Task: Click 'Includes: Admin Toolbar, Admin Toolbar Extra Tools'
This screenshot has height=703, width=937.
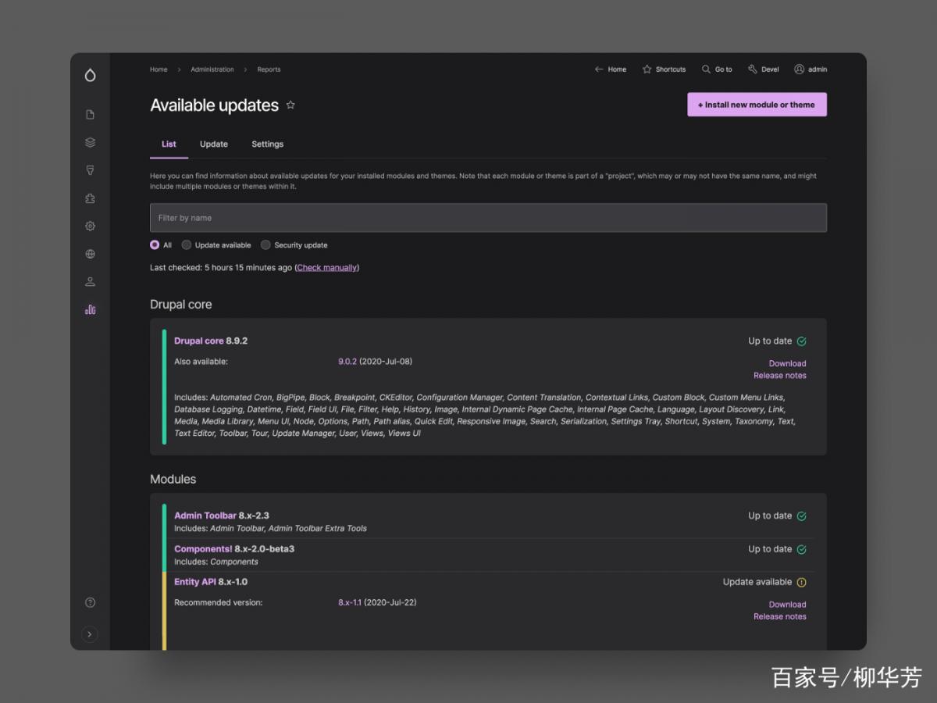Action: (x=270, y=529)
